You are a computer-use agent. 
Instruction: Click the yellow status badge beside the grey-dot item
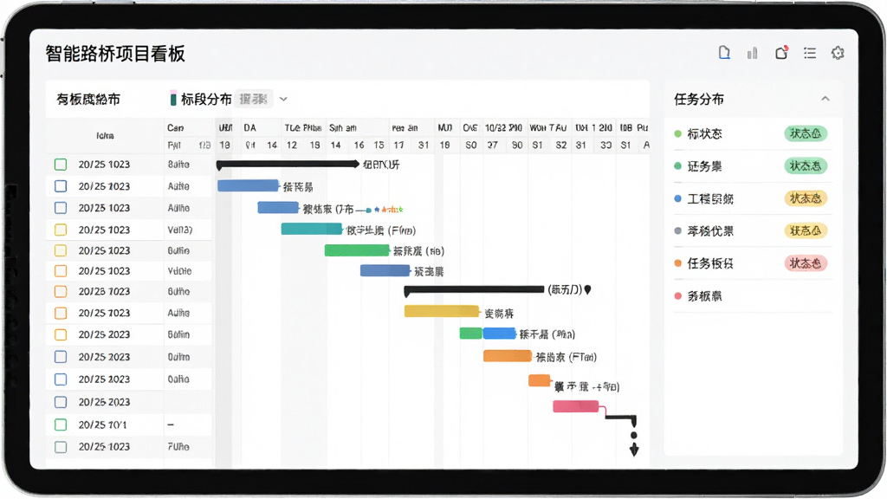tap(806, 230)
